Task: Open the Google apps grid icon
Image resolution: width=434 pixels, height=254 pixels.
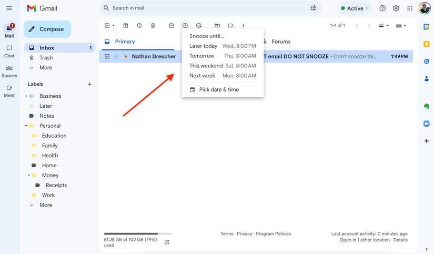Action: tap(410, 8)
